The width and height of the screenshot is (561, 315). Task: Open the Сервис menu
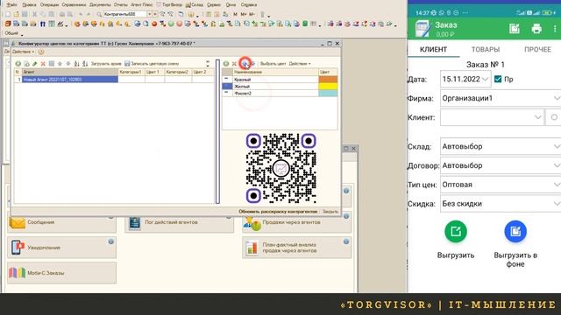point(214,4)
